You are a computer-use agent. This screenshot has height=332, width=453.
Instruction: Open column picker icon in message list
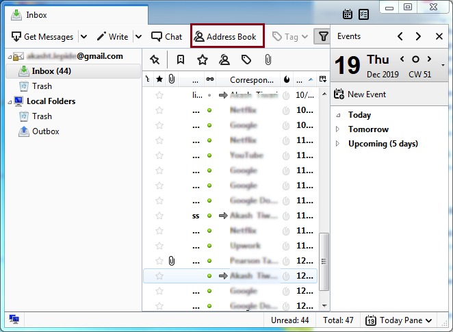pyautogui.click(x=323, y=79)
